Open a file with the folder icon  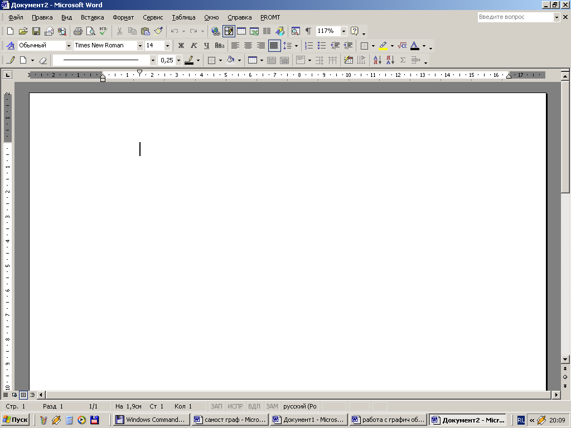click(23, 31)
